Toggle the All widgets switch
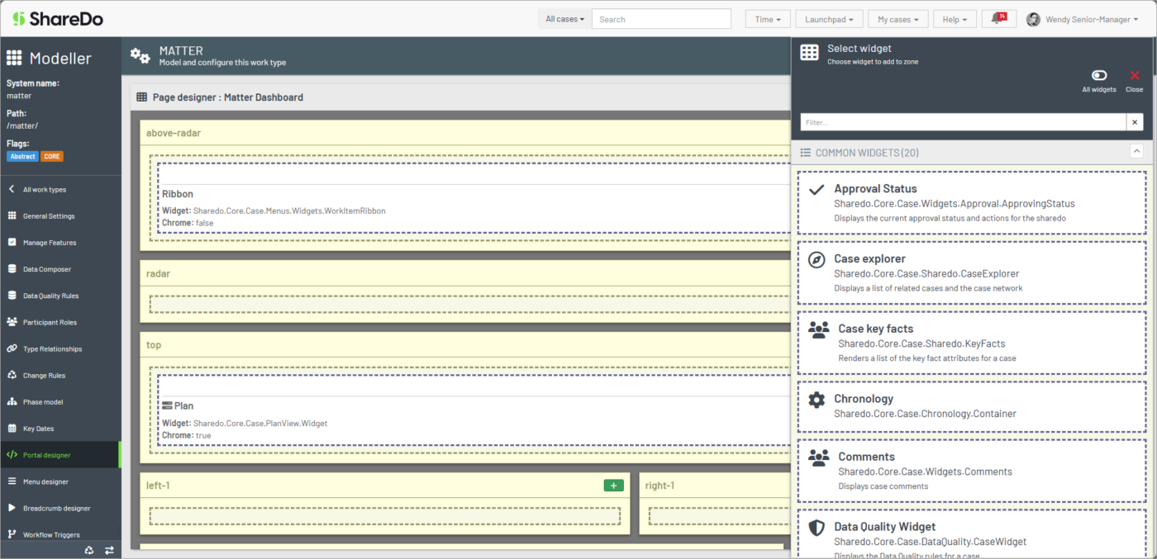Screen dimensions: 1157x559 coord(1098,74)
